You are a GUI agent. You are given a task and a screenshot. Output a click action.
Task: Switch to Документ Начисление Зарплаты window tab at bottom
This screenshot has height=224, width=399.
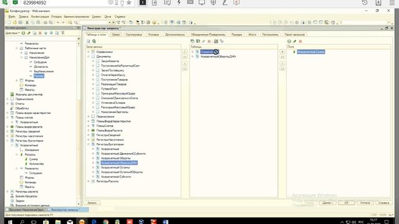[26, 210]
